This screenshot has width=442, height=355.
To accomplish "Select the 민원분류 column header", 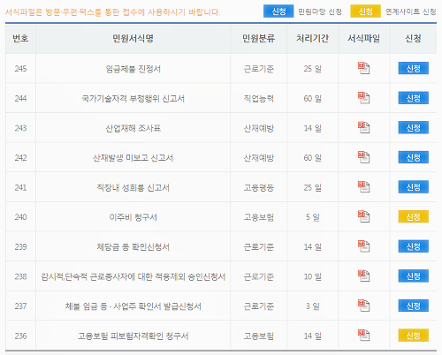I will (x=258, y=38).
